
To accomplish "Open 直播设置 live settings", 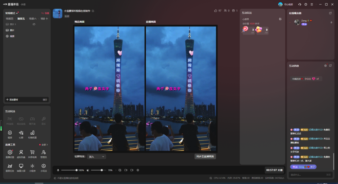I will click(10, 154).
